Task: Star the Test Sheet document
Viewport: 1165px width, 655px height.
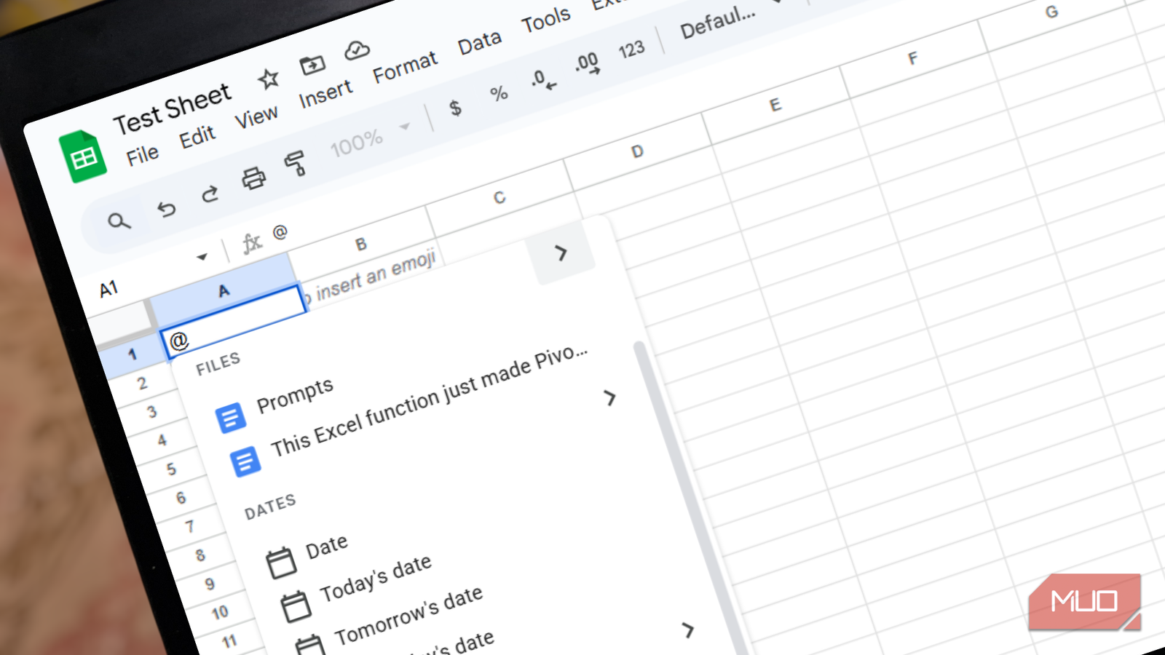Action: pyautogui.click(x=269, y=78)
